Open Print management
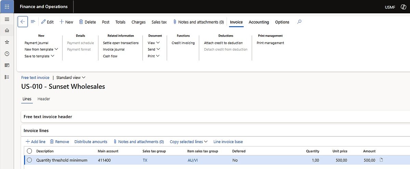The height and width of the screenshot is (169, 410). (270, 43)
